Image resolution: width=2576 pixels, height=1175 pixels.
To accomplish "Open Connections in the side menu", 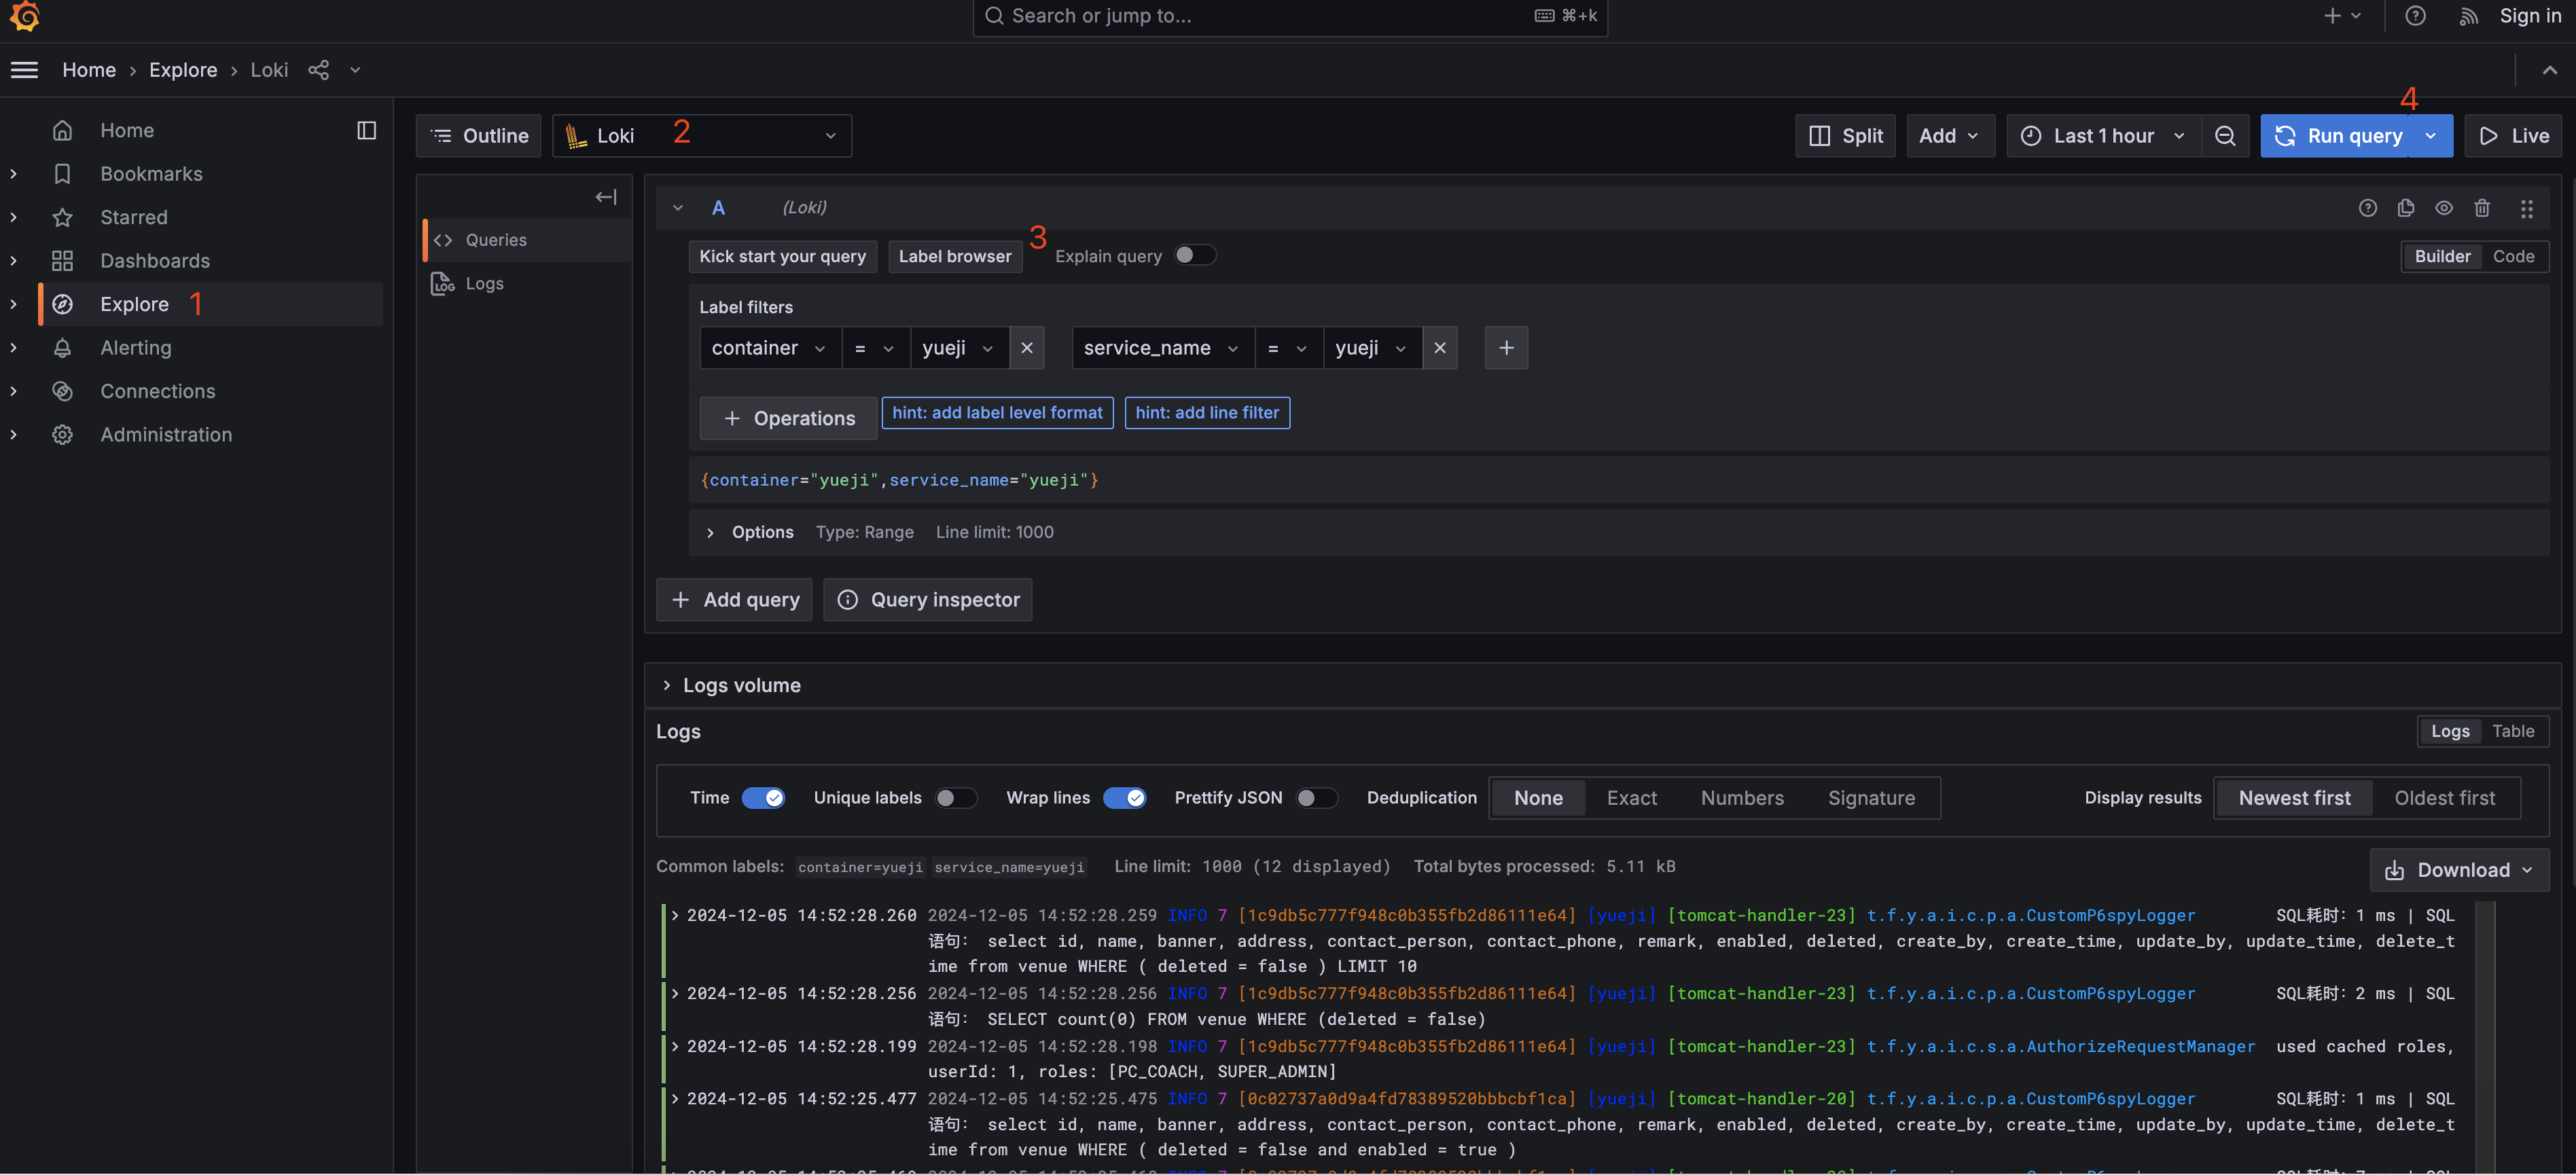I will pos(158,391).
